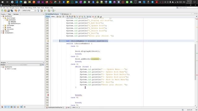Click the History view button
This screenshot has width=198, height=111.
53,16
